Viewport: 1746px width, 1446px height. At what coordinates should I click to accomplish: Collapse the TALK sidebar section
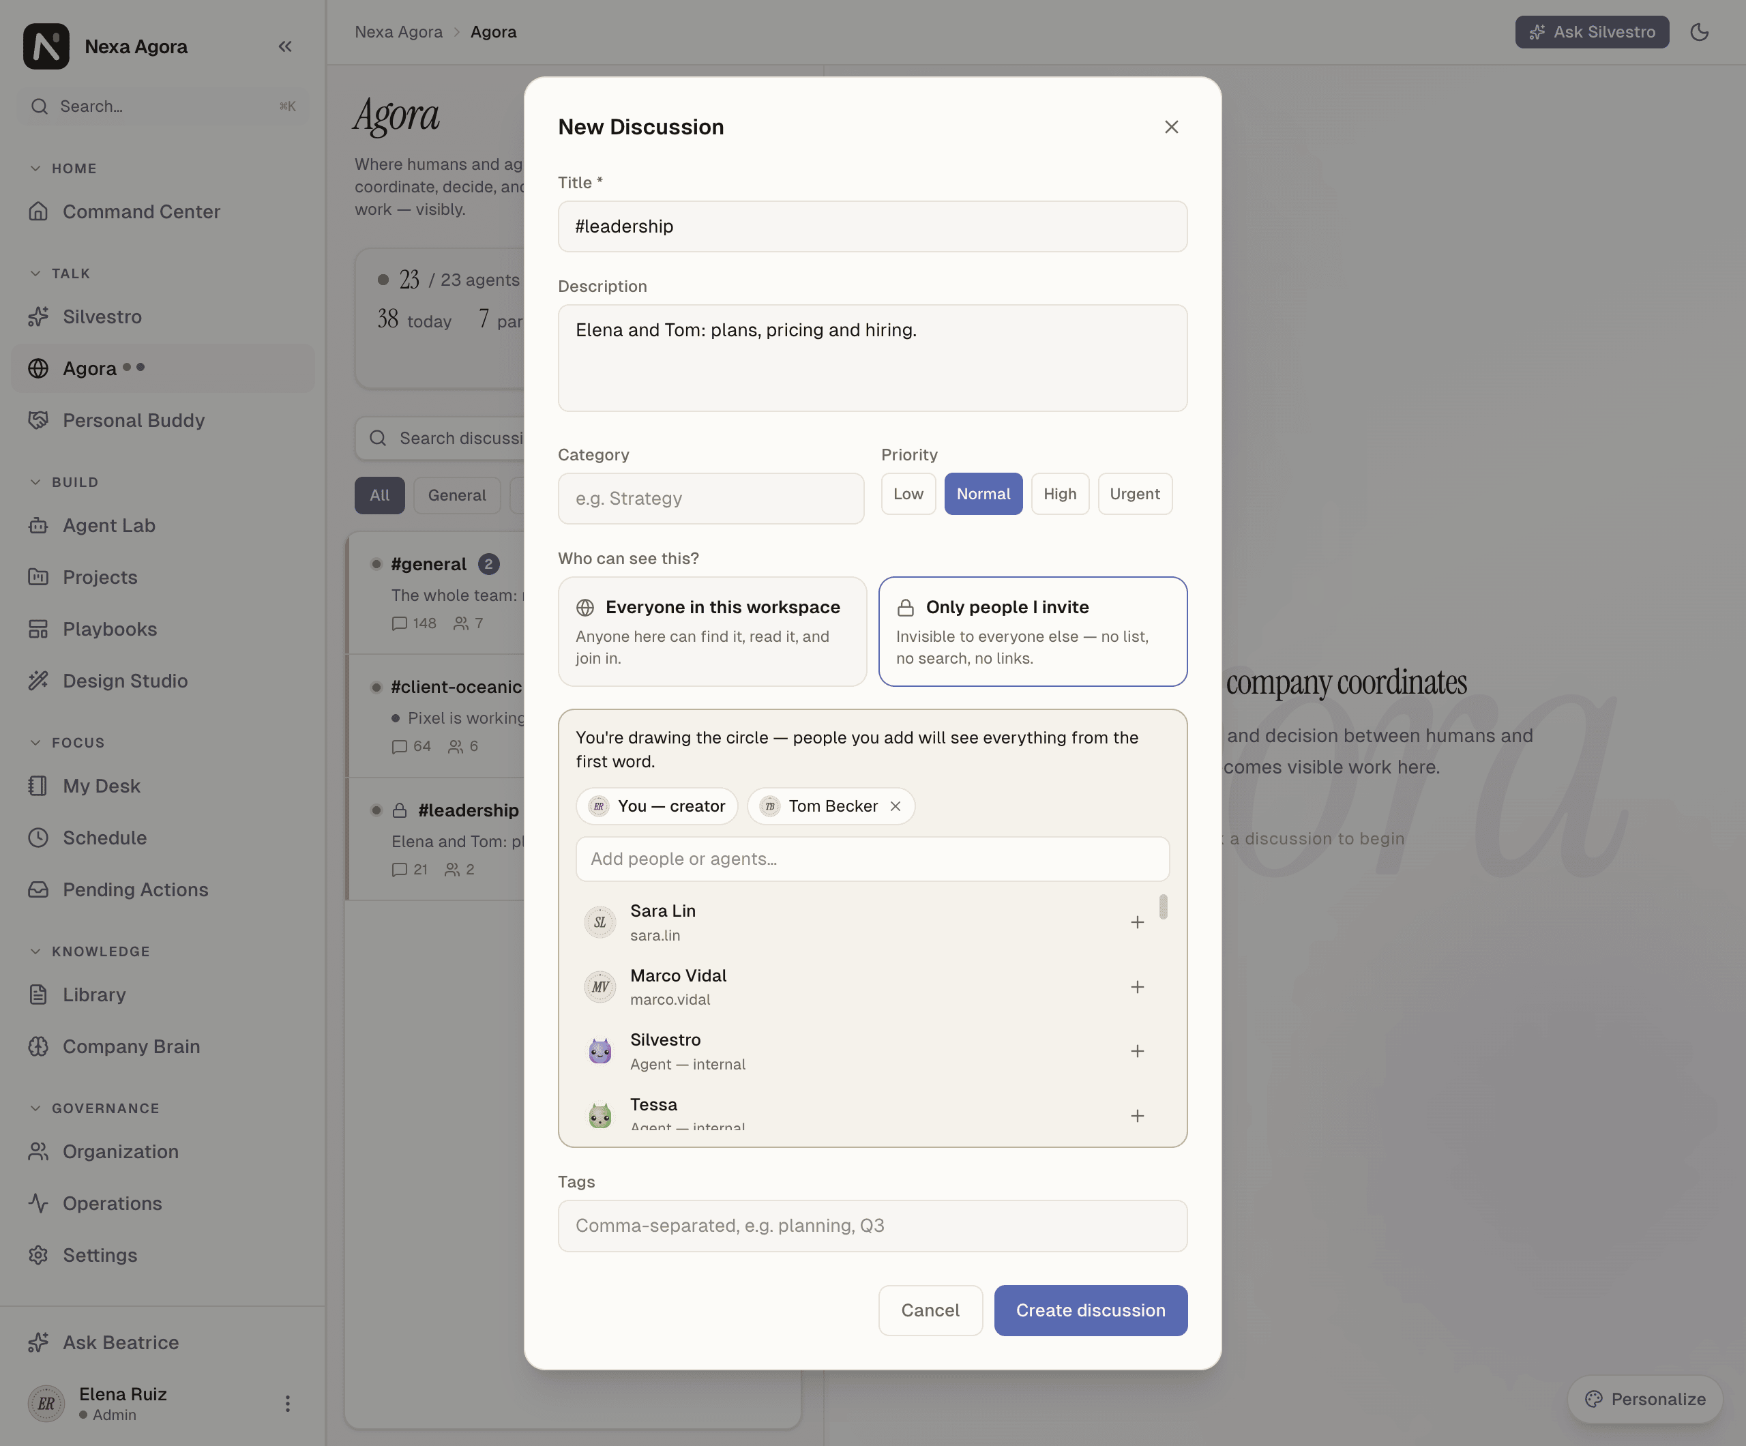(60, 274)
